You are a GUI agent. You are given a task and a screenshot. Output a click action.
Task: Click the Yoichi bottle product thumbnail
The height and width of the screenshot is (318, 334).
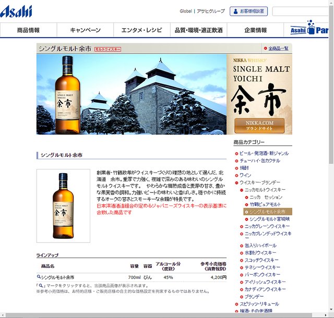[63, 205]
